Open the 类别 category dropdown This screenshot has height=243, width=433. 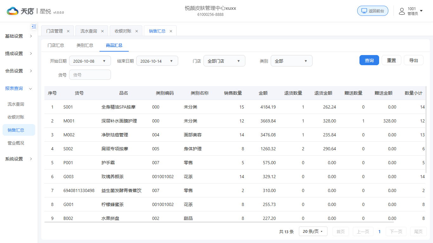click(x=292, y=61)
